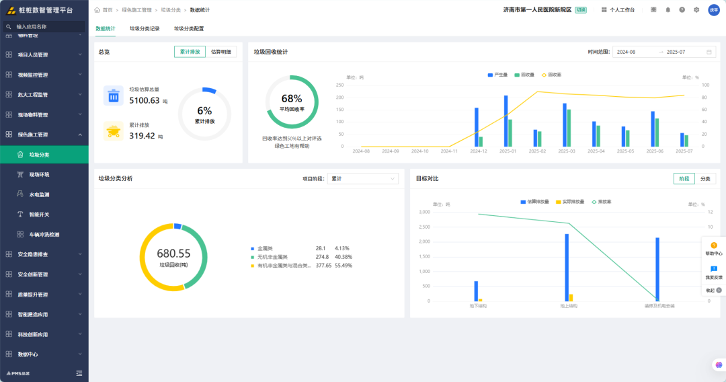The image size is (726, 382).
Task: Open 个人工作台 link in header
Action: point(618,9)
